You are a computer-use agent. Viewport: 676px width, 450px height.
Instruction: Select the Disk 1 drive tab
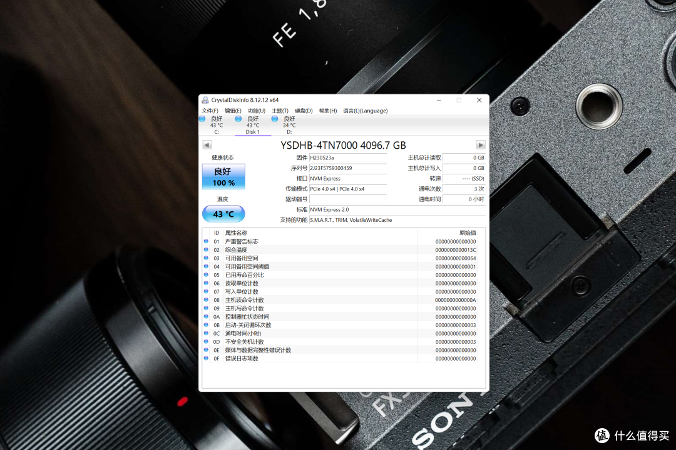tap(253, 125)
